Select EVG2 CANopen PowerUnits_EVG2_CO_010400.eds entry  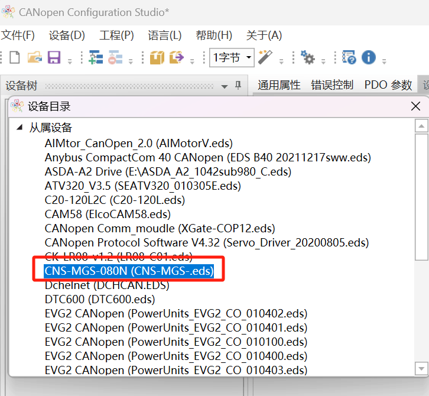176,356
